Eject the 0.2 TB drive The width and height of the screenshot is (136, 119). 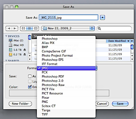(x=25, y=54)
